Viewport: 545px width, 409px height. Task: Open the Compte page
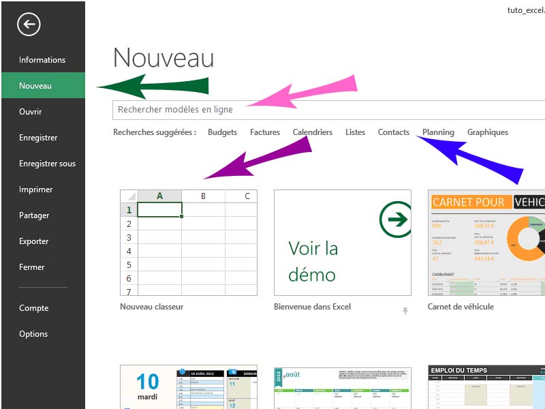[x=33, y=308]
